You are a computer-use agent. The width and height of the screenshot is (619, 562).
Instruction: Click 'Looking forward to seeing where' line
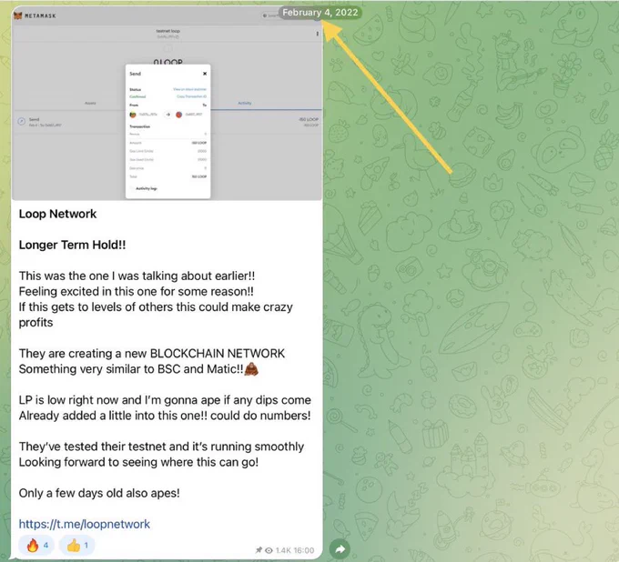(x=138, y=462)
